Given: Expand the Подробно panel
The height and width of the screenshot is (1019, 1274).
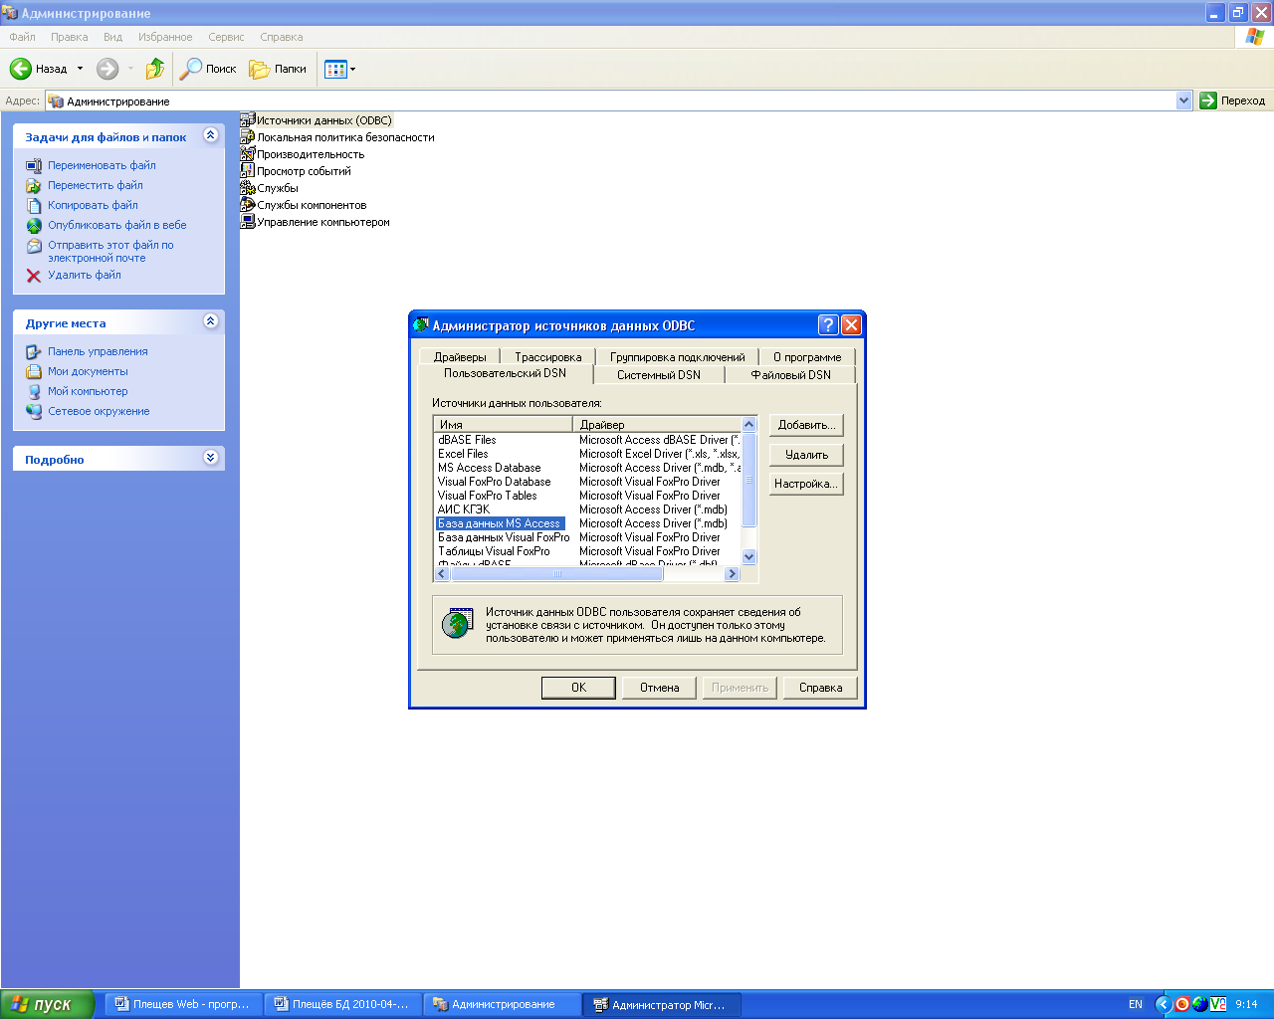Looking at the screenshot, I should 210,457.
